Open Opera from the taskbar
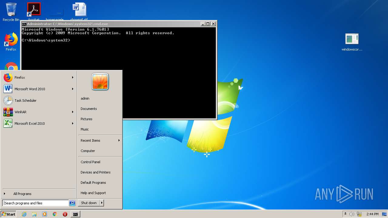This screenshot has height=218, width=388. click(65, 214)
